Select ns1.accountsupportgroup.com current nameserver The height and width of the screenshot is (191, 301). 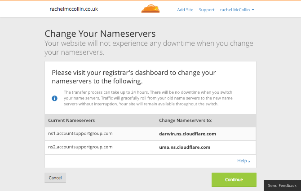[80, 134]
